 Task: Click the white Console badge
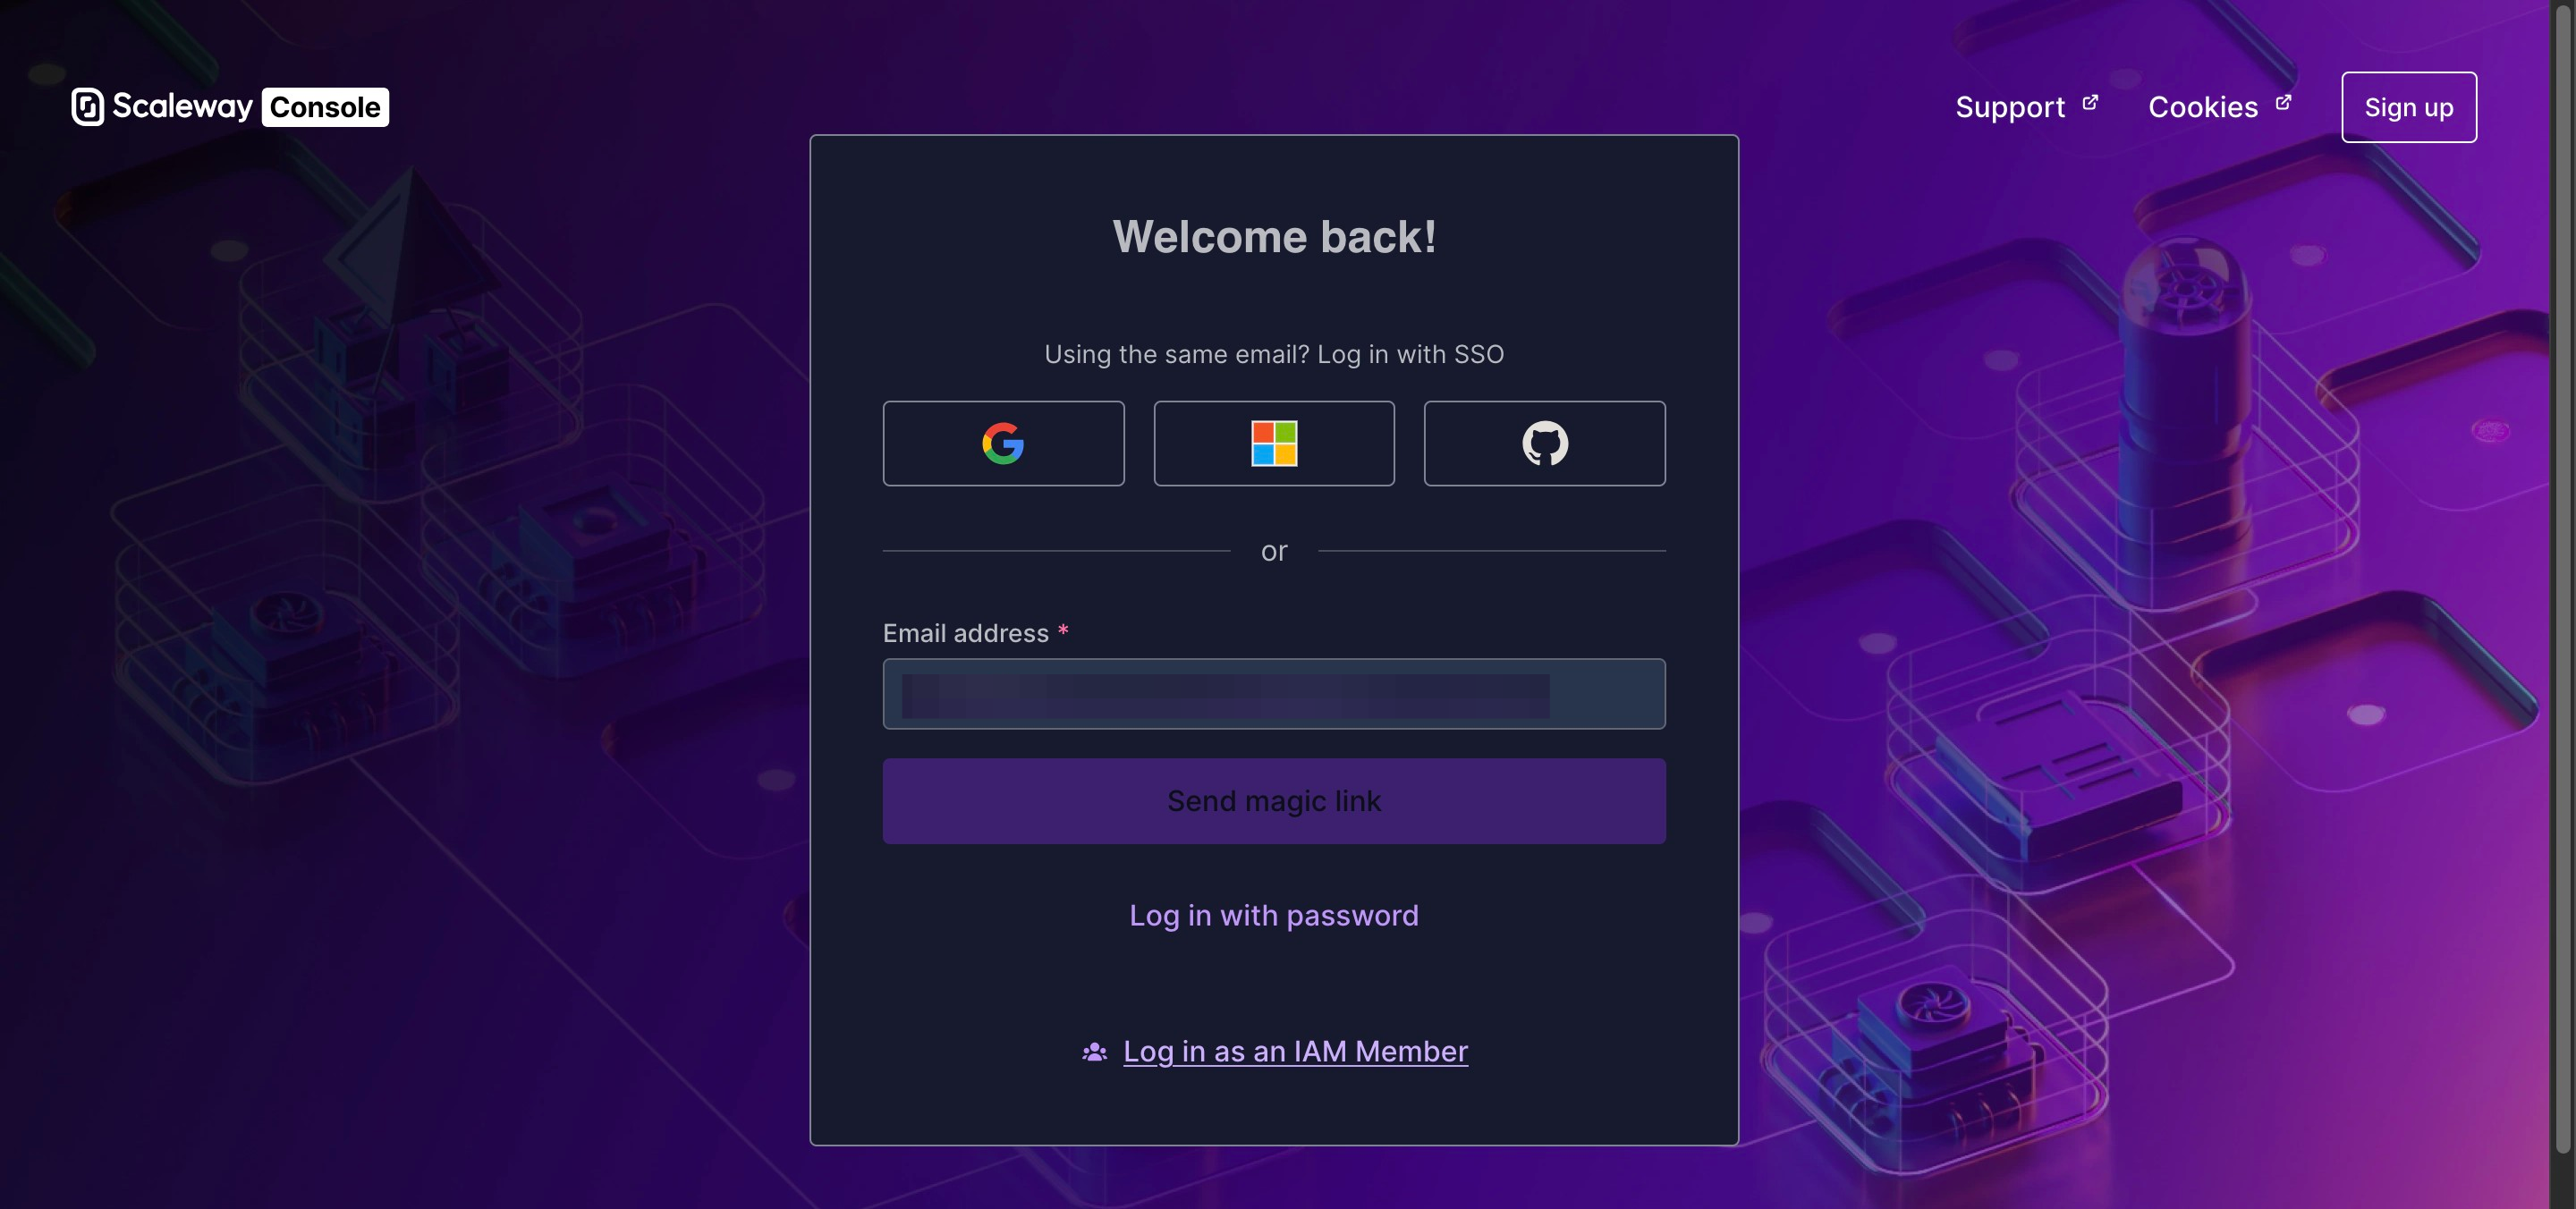(x=325, y=107)
